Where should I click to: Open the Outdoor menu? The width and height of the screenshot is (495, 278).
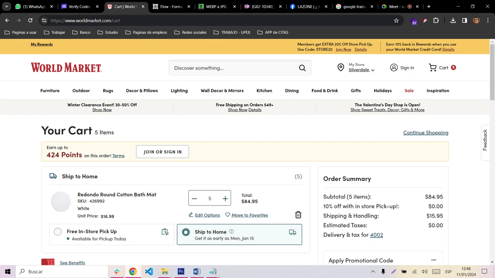tap(81, 91)
